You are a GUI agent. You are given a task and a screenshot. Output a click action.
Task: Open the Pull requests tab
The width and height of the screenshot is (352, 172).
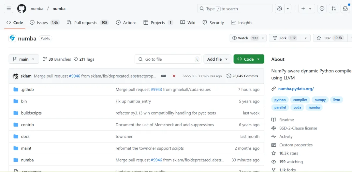[88, 23]
